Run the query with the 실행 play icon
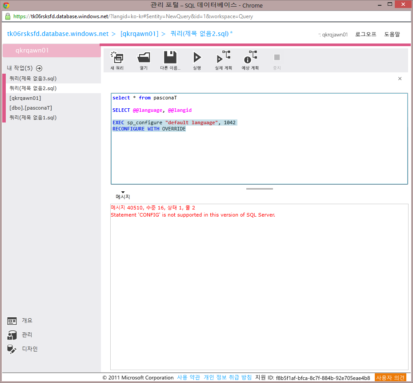This screenshot has width=413, height=383. coord(197,57)
